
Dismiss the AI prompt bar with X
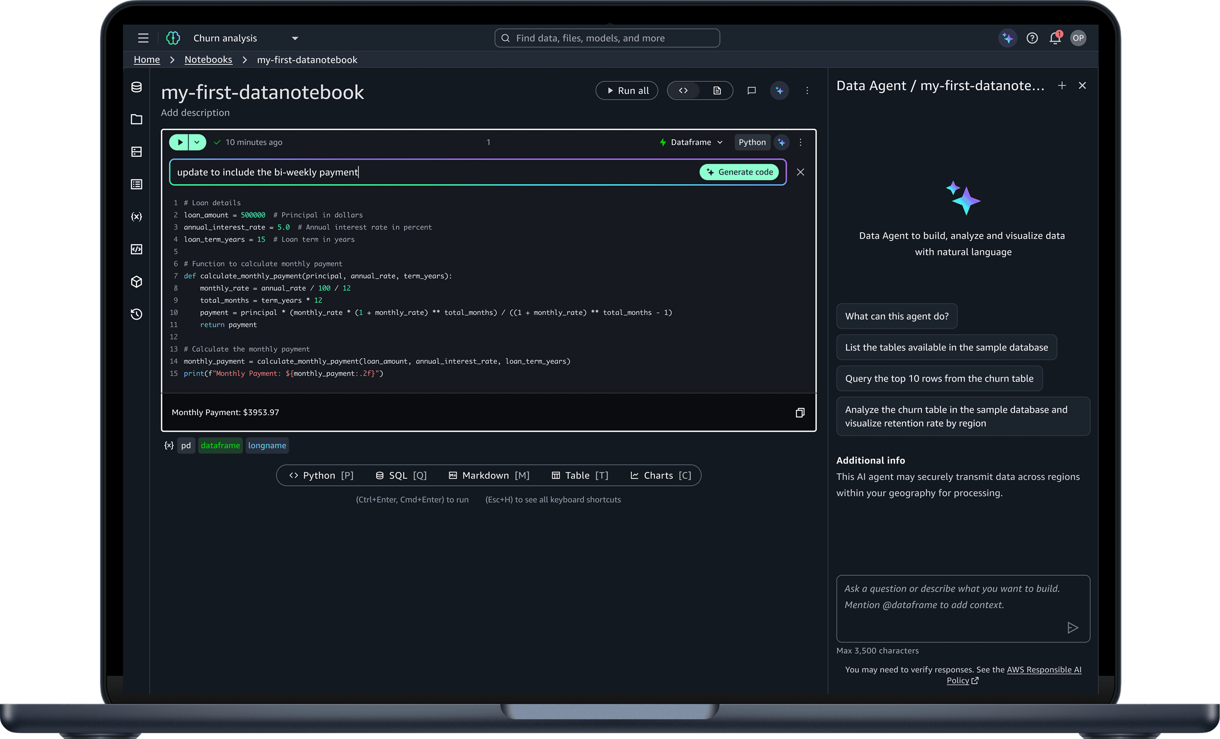point(800,172)
